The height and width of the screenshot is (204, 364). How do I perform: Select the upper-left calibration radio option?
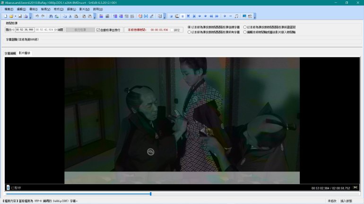pyautogui.click(x=189, y=27)
